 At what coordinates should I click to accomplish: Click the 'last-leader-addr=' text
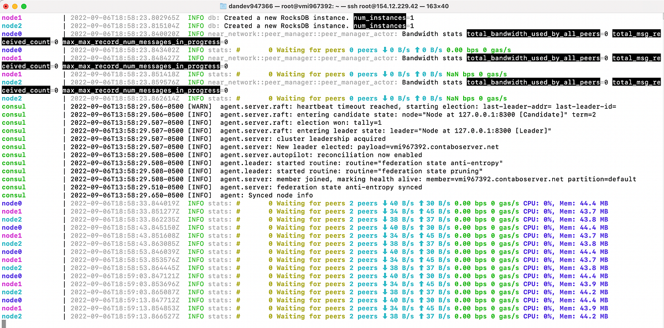coord(517,107)
